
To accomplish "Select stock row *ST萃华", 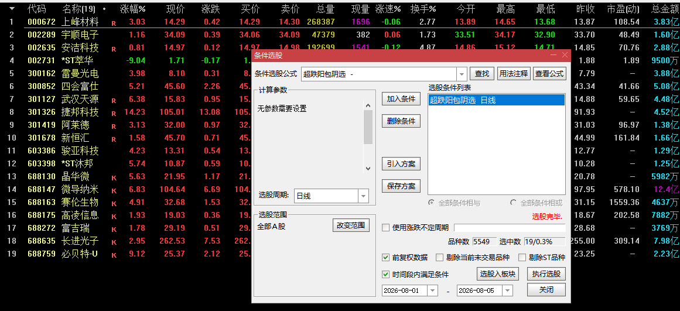I will 78,60.
